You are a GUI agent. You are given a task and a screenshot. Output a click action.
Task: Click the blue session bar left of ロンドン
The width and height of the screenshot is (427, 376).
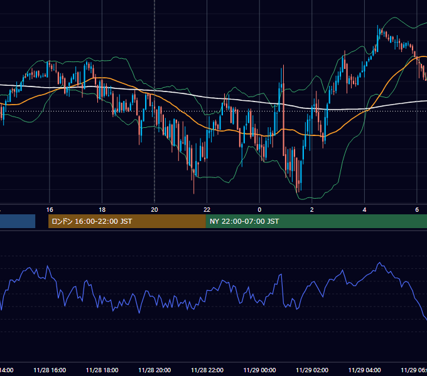pos(18,221)
